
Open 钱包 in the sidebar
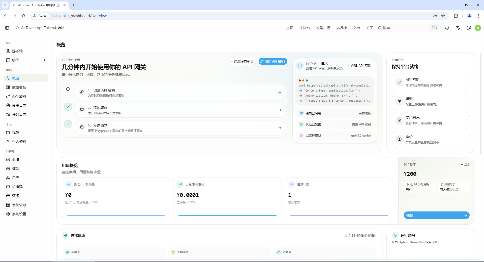(x=26, y=133)
